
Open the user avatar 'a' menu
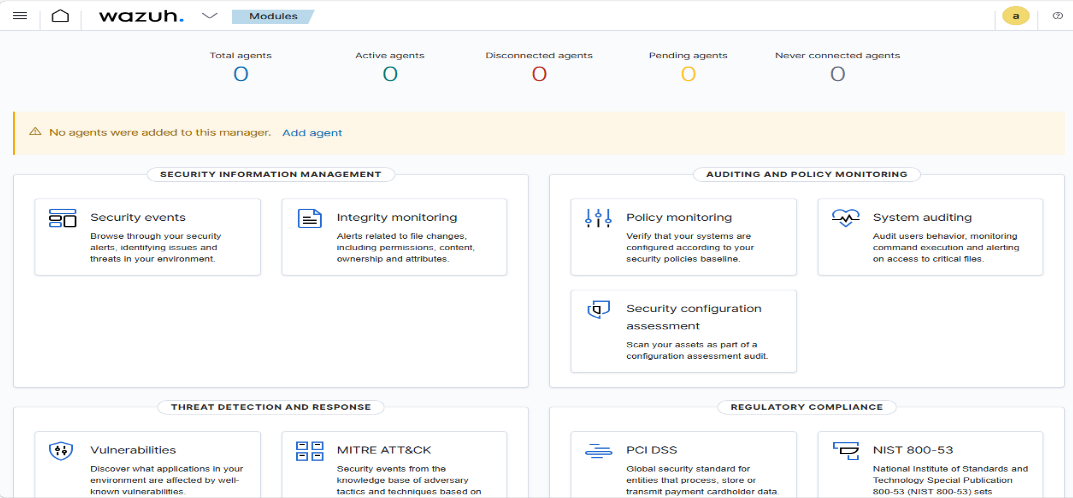(x=1015, y=16)
